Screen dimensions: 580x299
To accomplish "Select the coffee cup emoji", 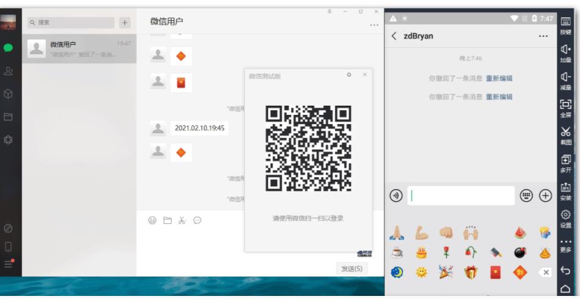I will (396, 253).
